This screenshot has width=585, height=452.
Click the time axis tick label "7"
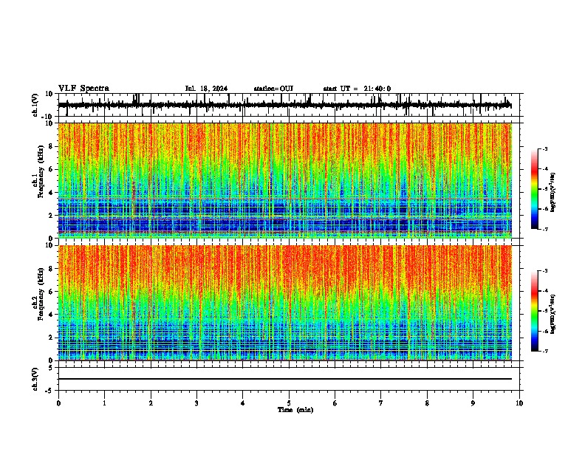click(381, 403)
